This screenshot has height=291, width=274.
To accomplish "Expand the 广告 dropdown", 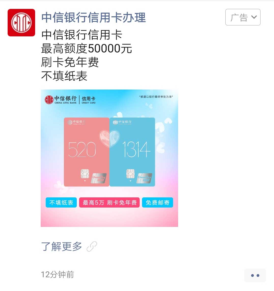I will [x=243, y=17].
